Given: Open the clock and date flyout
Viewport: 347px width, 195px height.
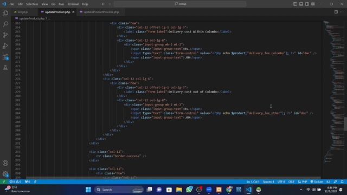Looking at the screenshot, I should 331,190.
